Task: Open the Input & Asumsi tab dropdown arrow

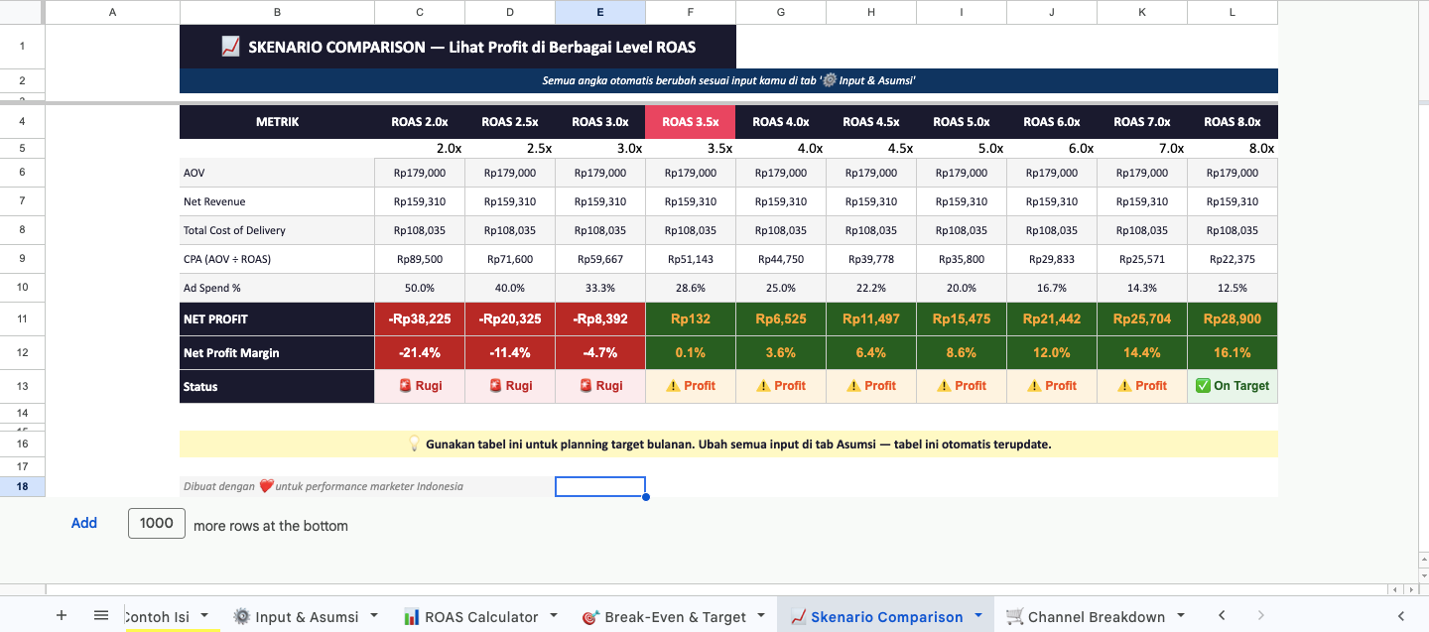Action: point(374,616)
